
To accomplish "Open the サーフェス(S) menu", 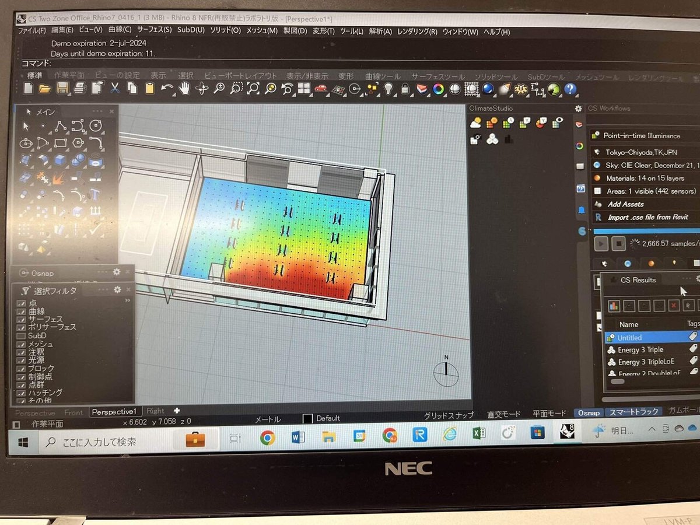I will click(x=154, y=30).
